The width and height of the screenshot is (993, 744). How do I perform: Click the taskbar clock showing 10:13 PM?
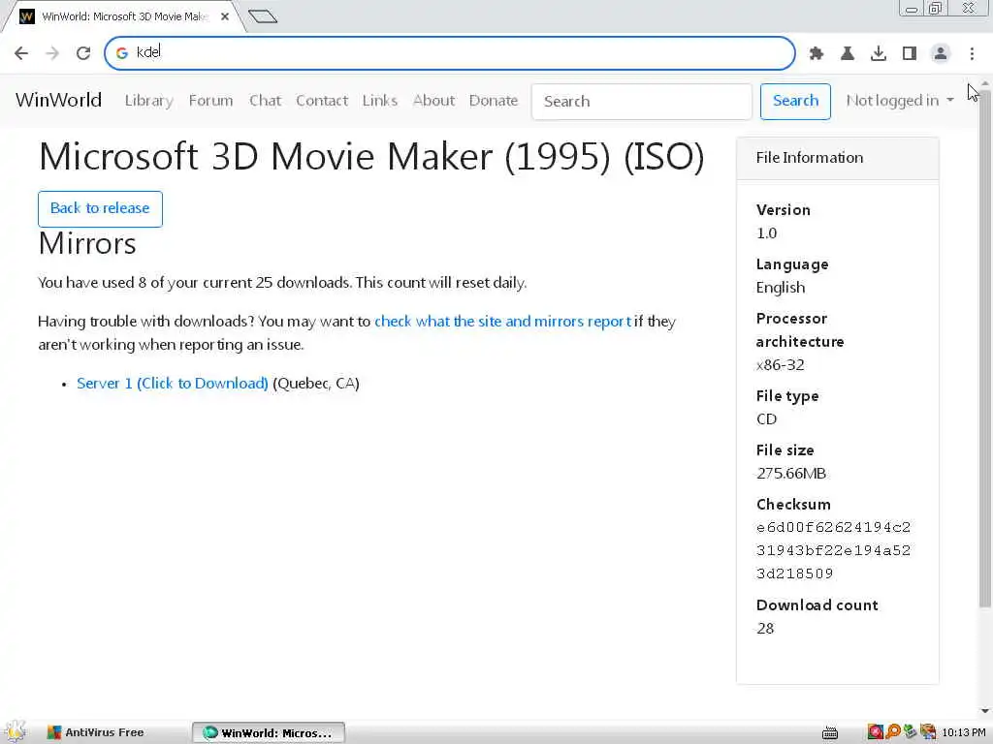pos(964,732)
